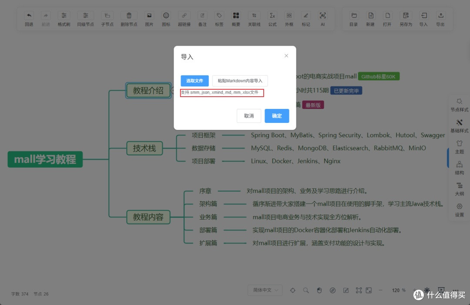Image resolution: width=470 pixels, height=305 pixels.
Task: Click the search magnifier icon
Action: (x=306, y=290)
